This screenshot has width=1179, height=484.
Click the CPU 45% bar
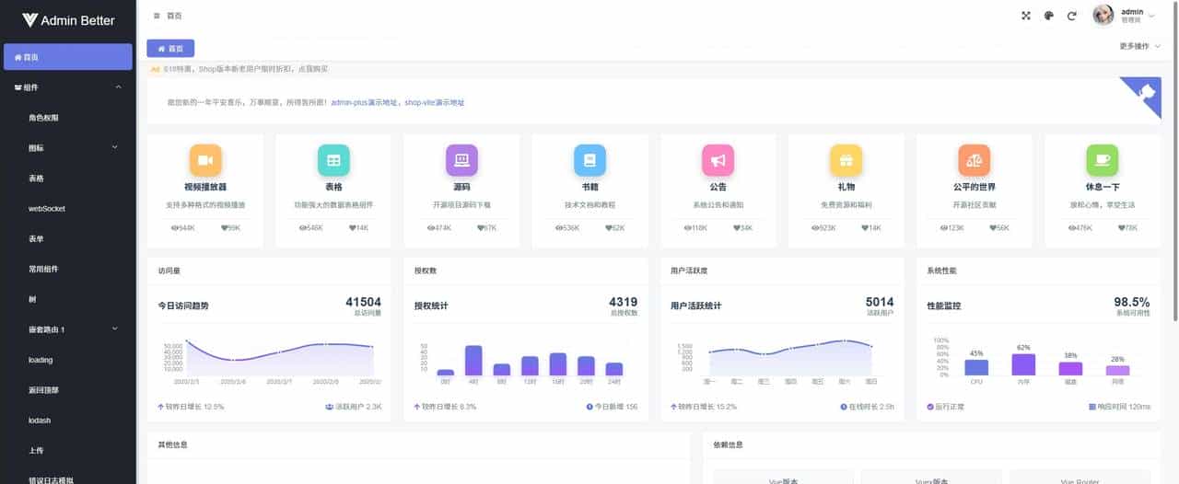pyautogui.click(x=976, y=367)
